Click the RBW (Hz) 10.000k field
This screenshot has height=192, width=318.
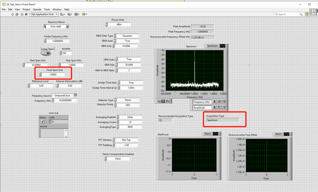(126, 46)
